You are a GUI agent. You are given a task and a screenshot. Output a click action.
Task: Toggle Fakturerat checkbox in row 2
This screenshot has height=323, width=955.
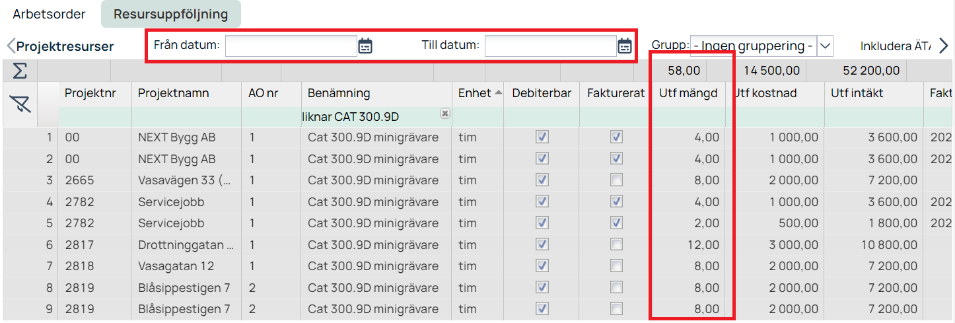point(616,159)
